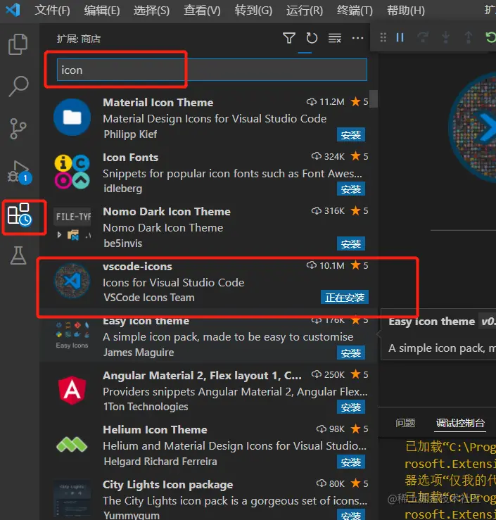This screenshot has width=496, height=520.
Task: Click the debug Step Out button
Action: (468, 37)
